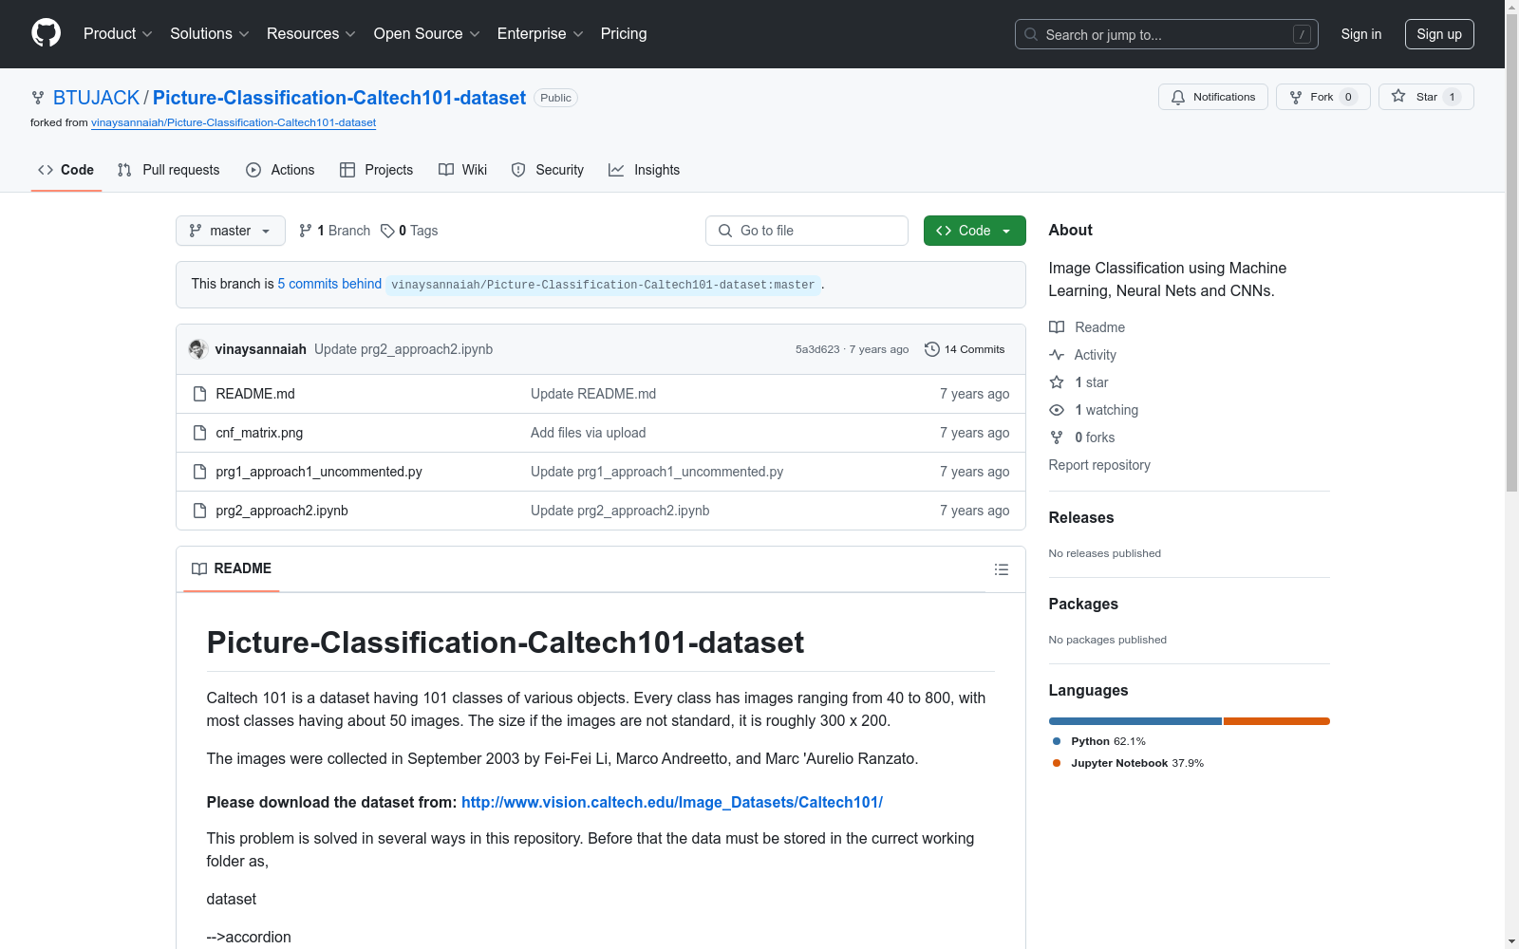This screenshot has width=1519, height=949.
Task: Open the Pricing link
Action: pos(624,33)
